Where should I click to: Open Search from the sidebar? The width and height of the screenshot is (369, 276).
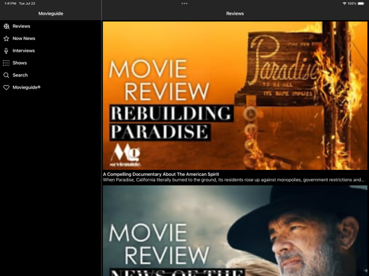[x=51, y=75]
